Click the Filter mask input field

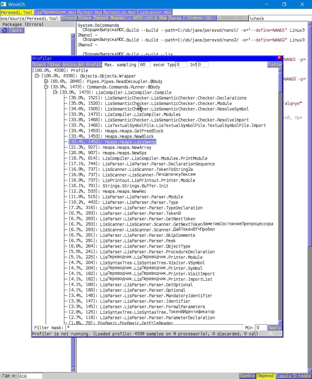click(154, 328)
